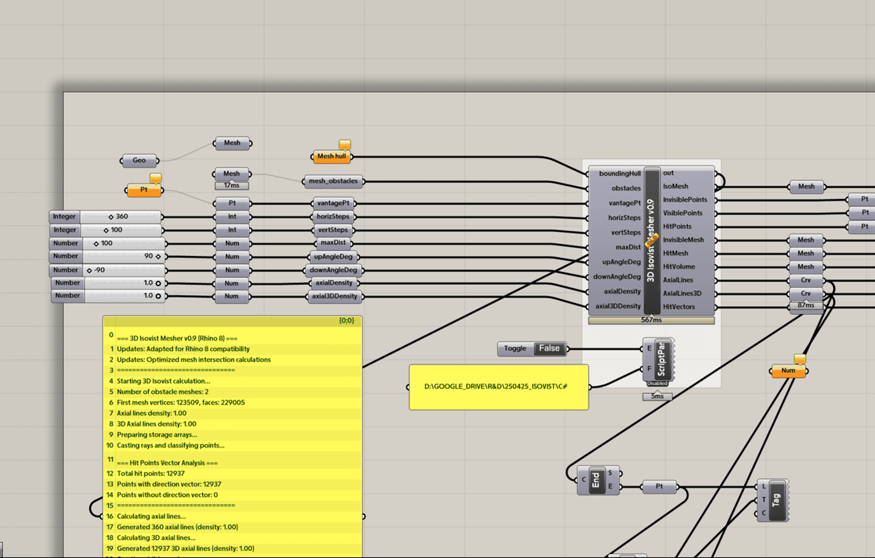The image size is (875, 558).
Task: Click the Number slider grip at -90
Action: [x=89, y=270]
